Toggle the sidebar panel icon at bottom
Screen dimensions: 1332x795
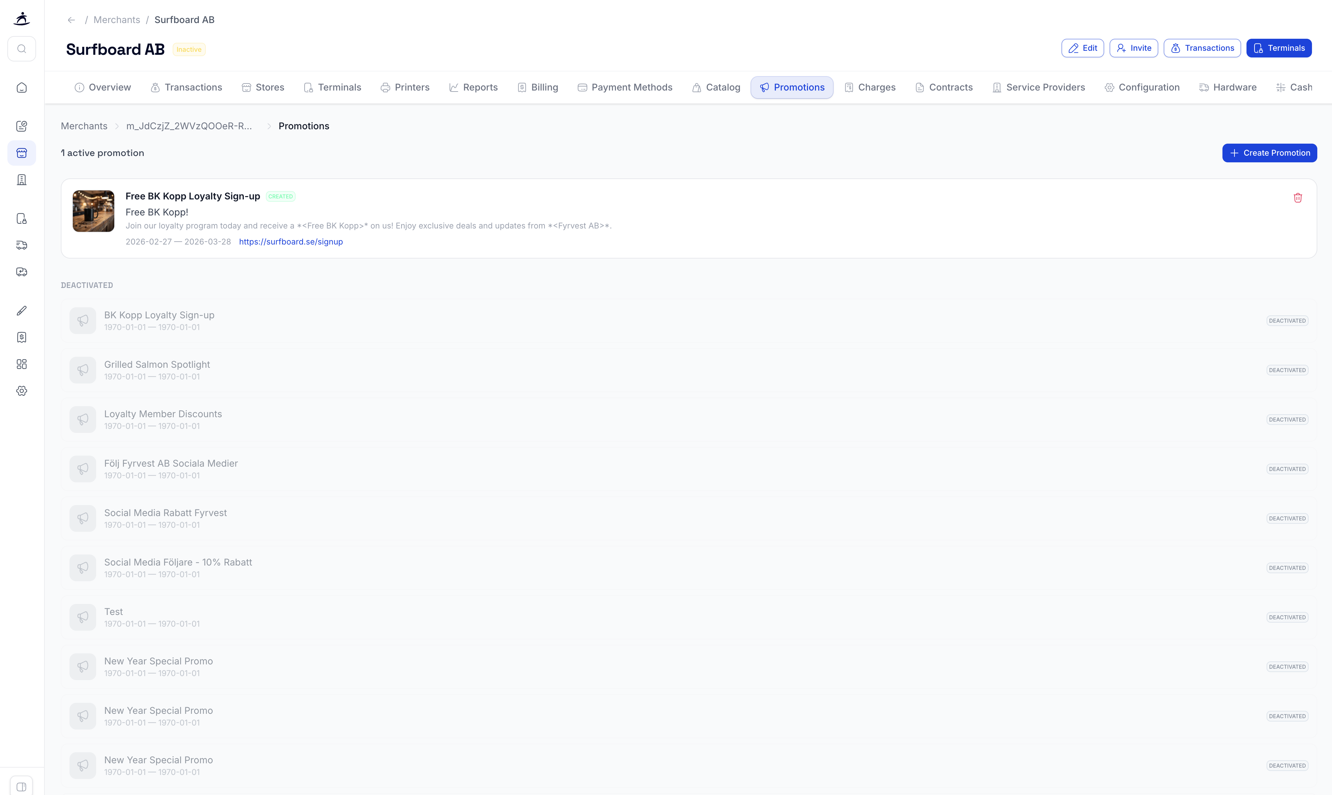click(x=21, y=786)
